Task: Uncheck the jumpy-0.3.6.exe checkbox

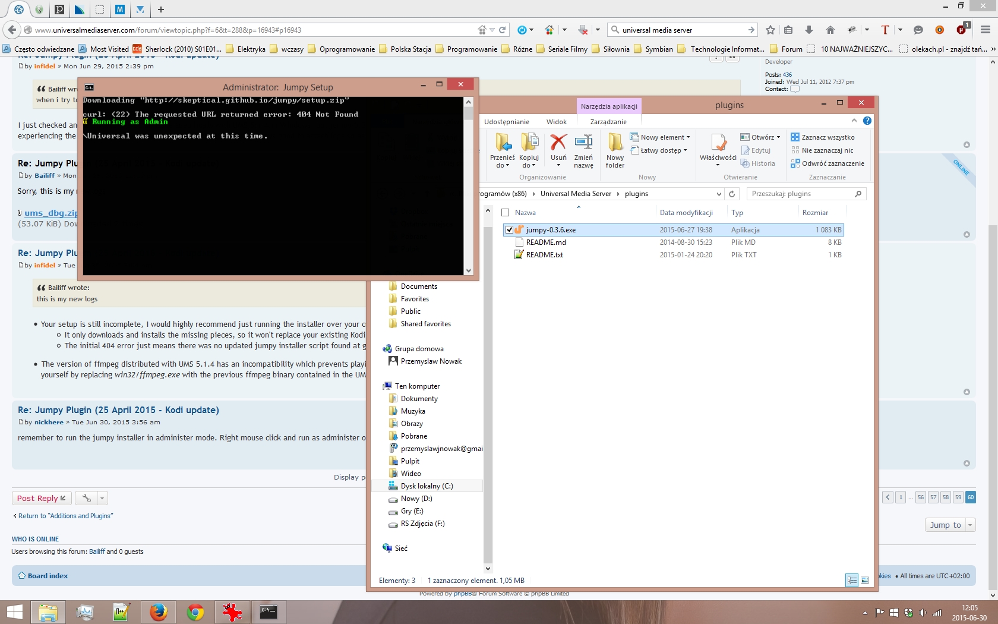Action: point(509,229)
